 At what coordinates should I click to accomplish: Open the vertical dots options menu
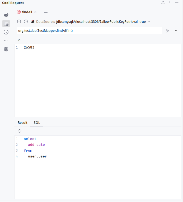pos(170,3)
